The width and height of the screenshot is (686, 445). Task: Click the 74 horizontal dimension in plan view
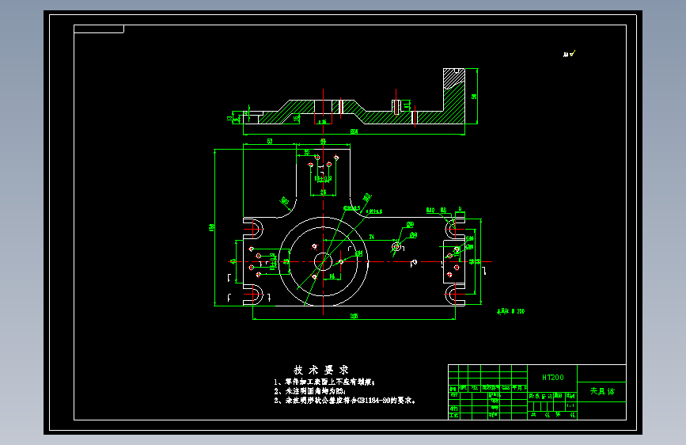pos(371,237)
